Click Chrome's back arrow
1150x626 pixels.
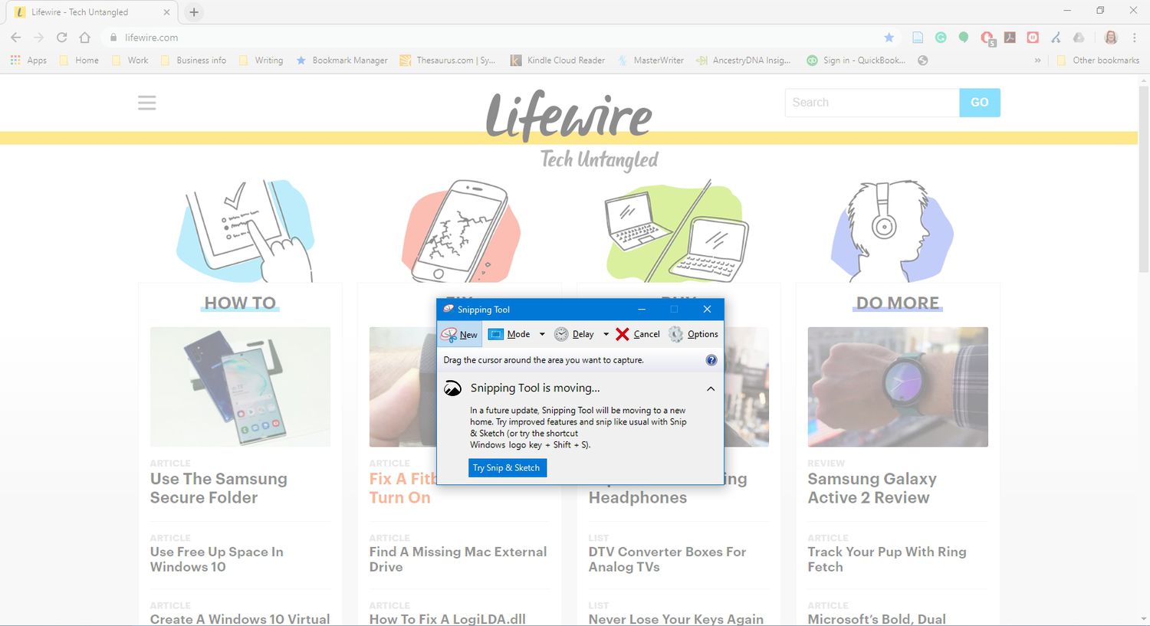(x=16, y=37)
